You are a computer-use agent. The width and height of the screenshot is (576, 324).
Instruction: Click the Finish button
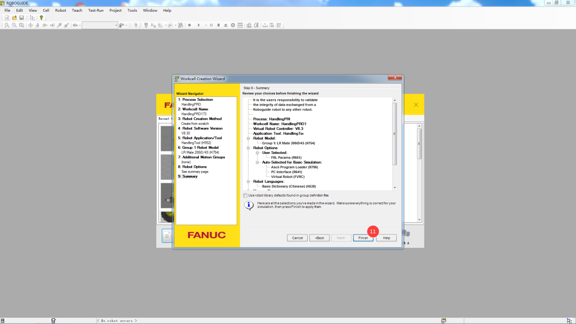click(363, 238)
